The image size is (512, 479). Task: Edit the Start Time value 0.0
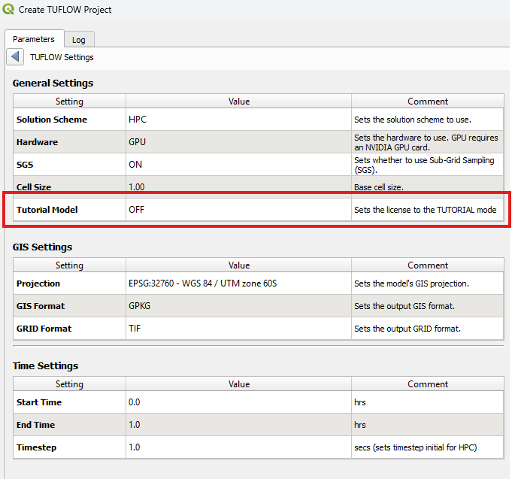coord(238,402)
